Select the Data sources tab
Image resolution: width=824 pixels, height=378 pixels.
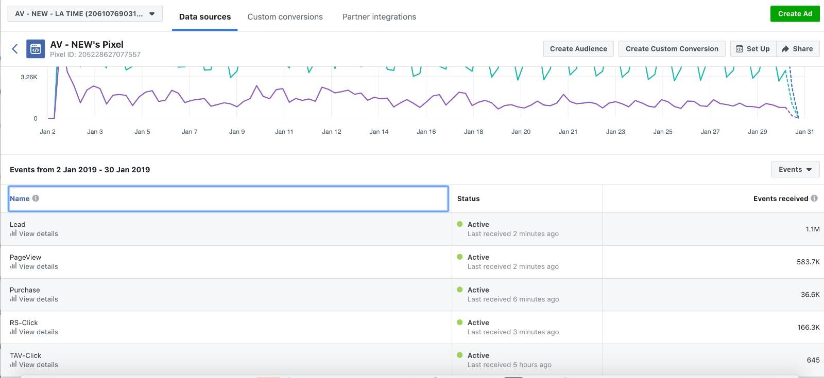click(x=204, y=16)
